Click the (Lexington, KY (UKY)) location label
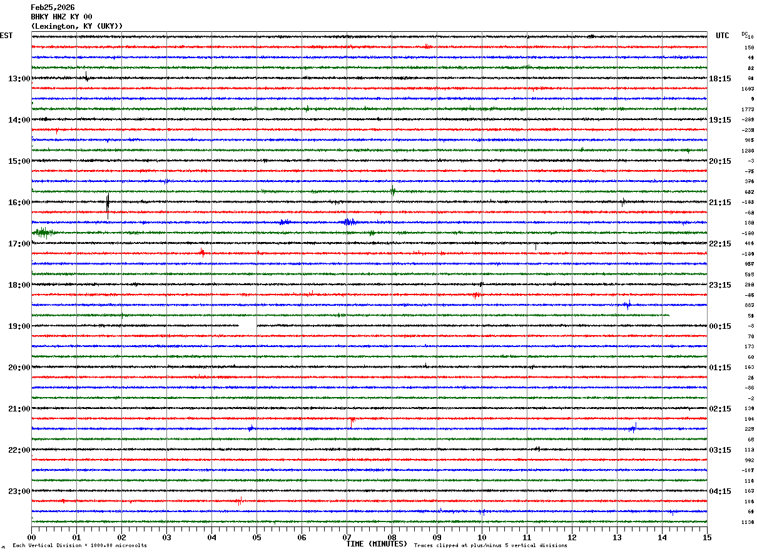Image resolution: width=757 pixels, height=554 pixels. 77,26
